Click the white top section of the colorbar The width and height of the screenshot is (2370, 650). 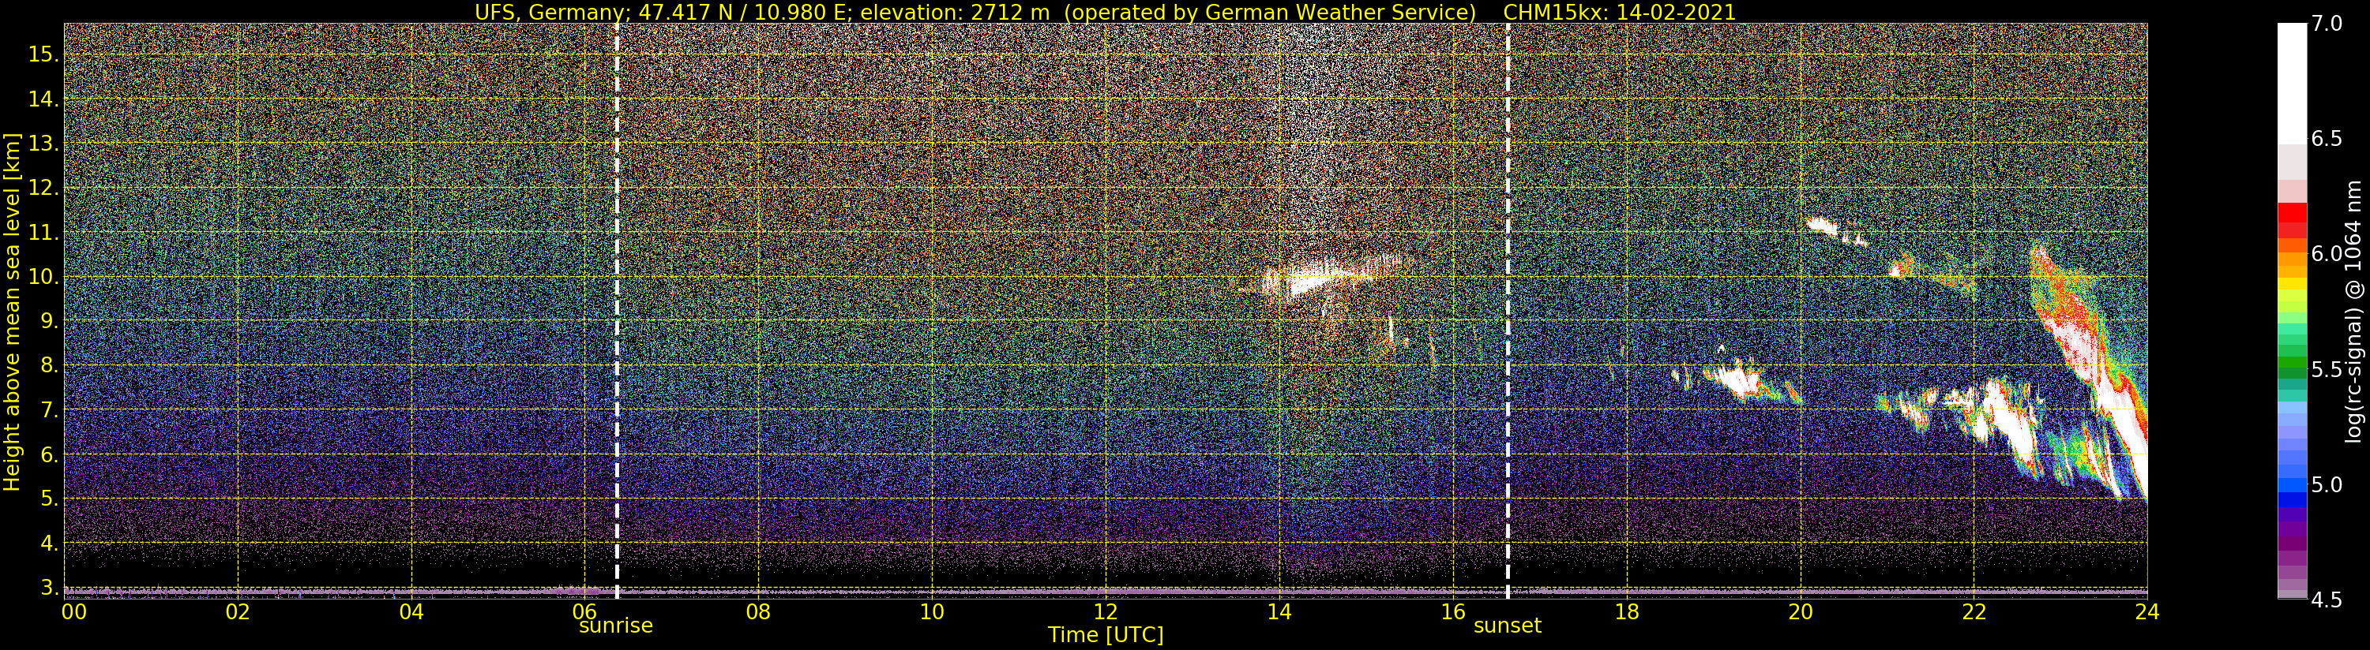(x=2292, y=83)
